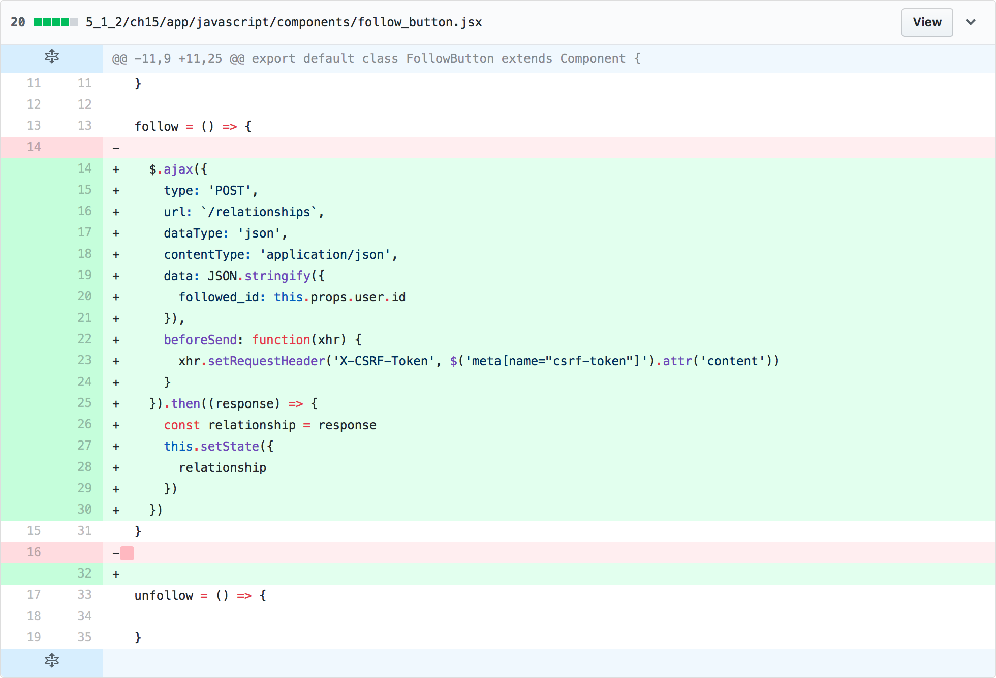The image size is (996, 678).
Task: Click line number 31 in new column
Action: tap(84, 531)
